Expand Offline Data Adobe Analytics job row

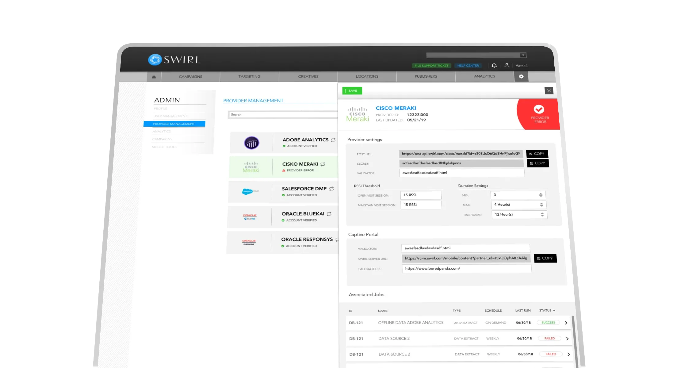[566, 323]
